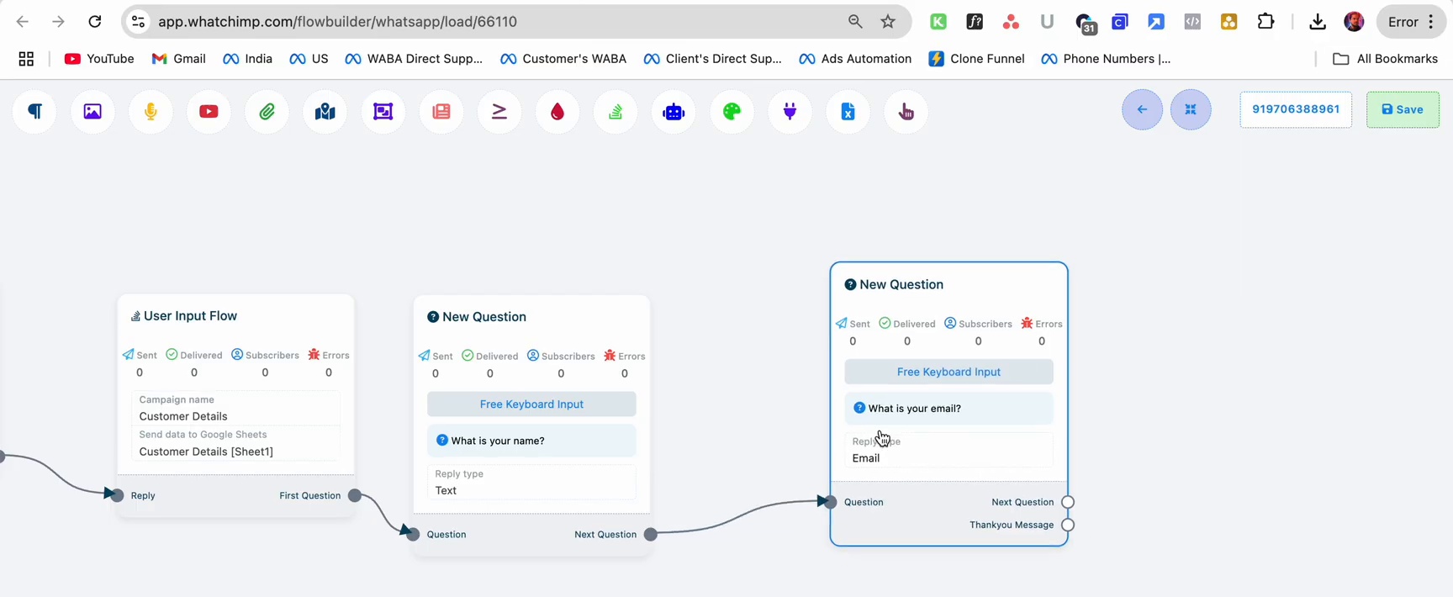Screen dimensions: 1453x597
Task: Add an image block from the toolbar
Action: click(92, 112)
